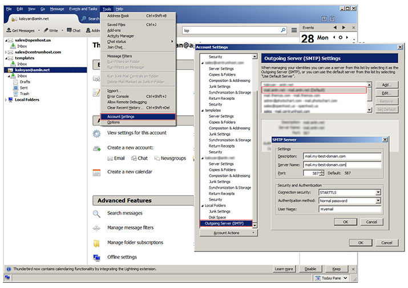The height and width of the screenshot is (288, 408).
Task: Click the Write pencil icon
Action: coord(46,30)
